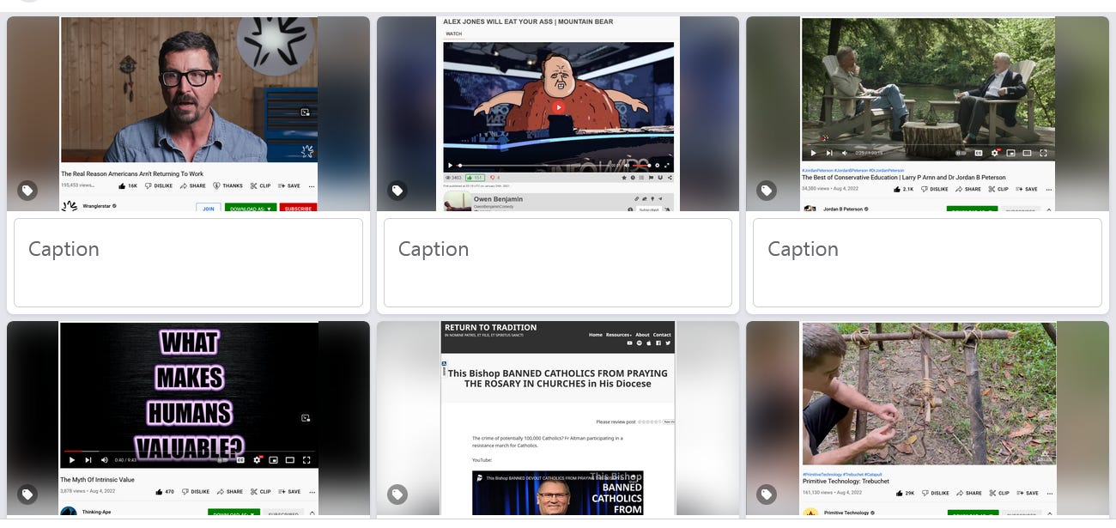Click Save under Primitive Technology Trebuchet video
Viewport: 1116px width, 528px height.
coord(1027,493)
